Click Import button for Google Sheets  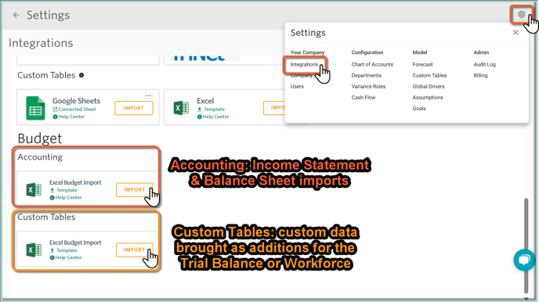coord(134,108)
